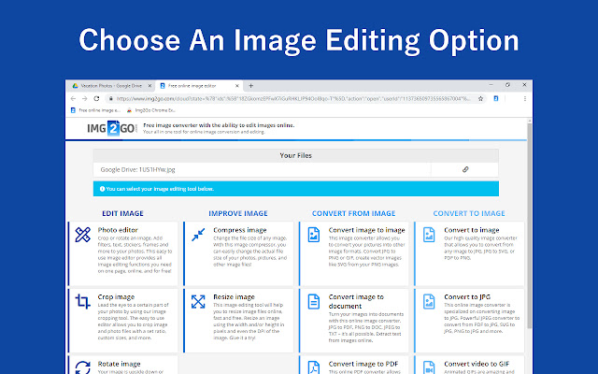Select the Compress image arrows icon

point(198,235)
